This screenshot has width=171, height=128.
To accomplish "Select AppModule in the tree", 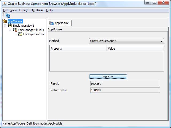I will (x=15, y=21).
